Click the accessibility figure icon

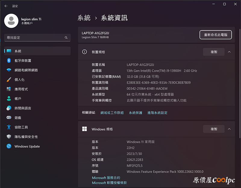coord(9,127)
